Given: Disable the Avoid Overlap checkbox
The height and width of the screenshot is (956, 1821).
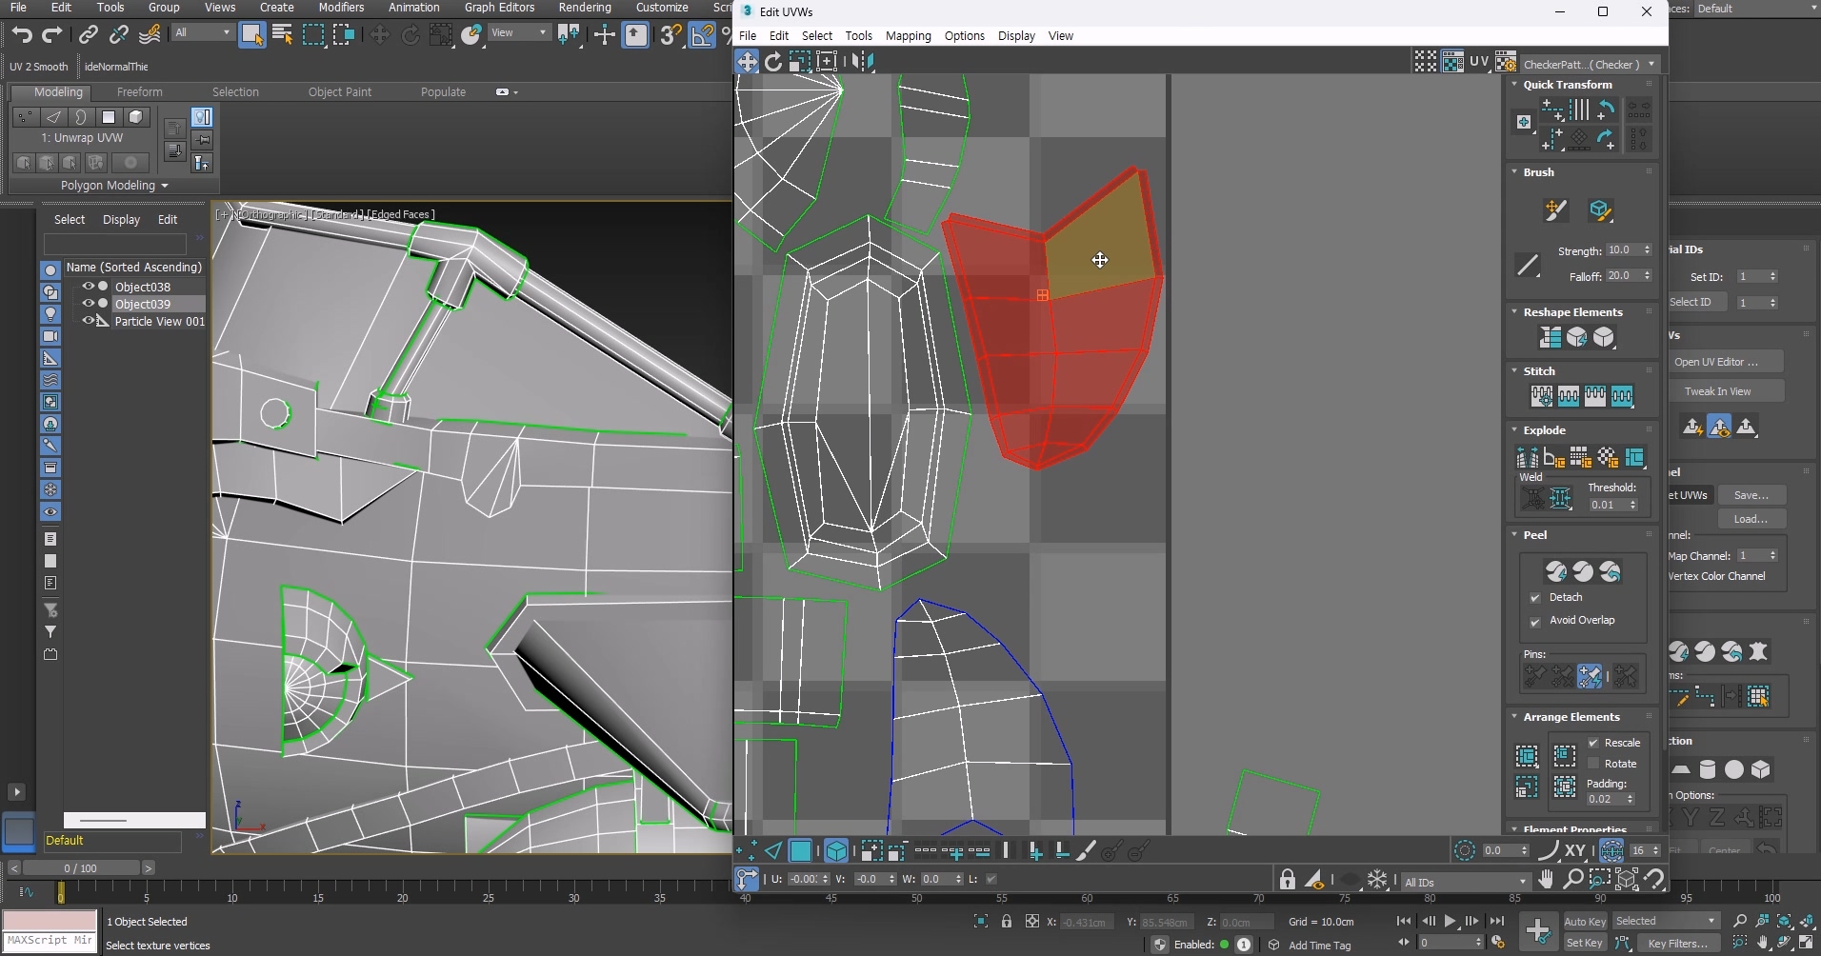Looking at the screenshot, I should 1535,622.
